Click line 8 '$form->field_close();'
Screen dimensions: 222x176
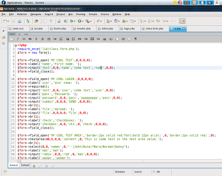[36, 72]
